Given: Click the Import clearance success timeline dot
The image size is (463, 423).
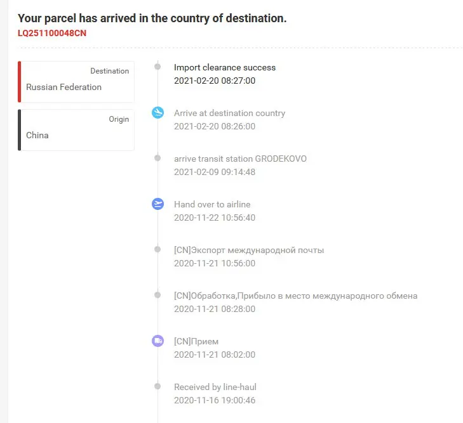Looking at the screenshot, I should coord(158,67).
